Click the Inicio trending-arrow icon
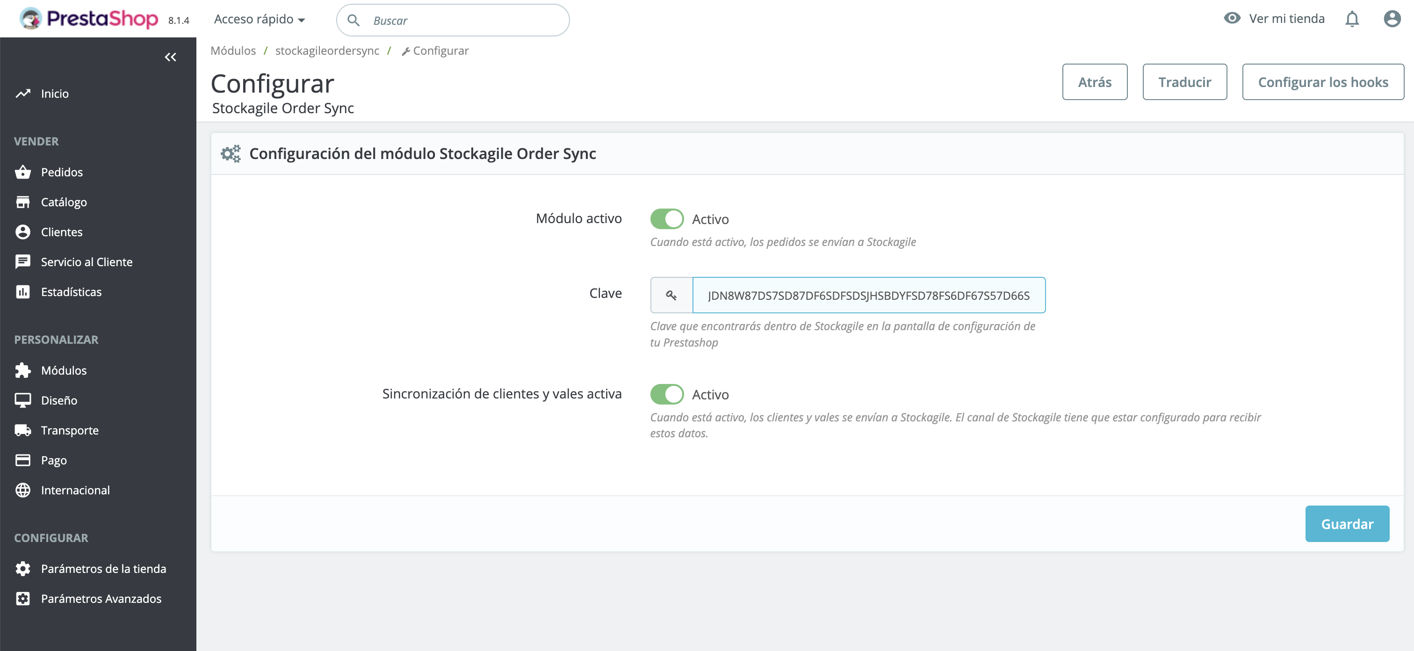1414x651 pixels. (22, 94)
